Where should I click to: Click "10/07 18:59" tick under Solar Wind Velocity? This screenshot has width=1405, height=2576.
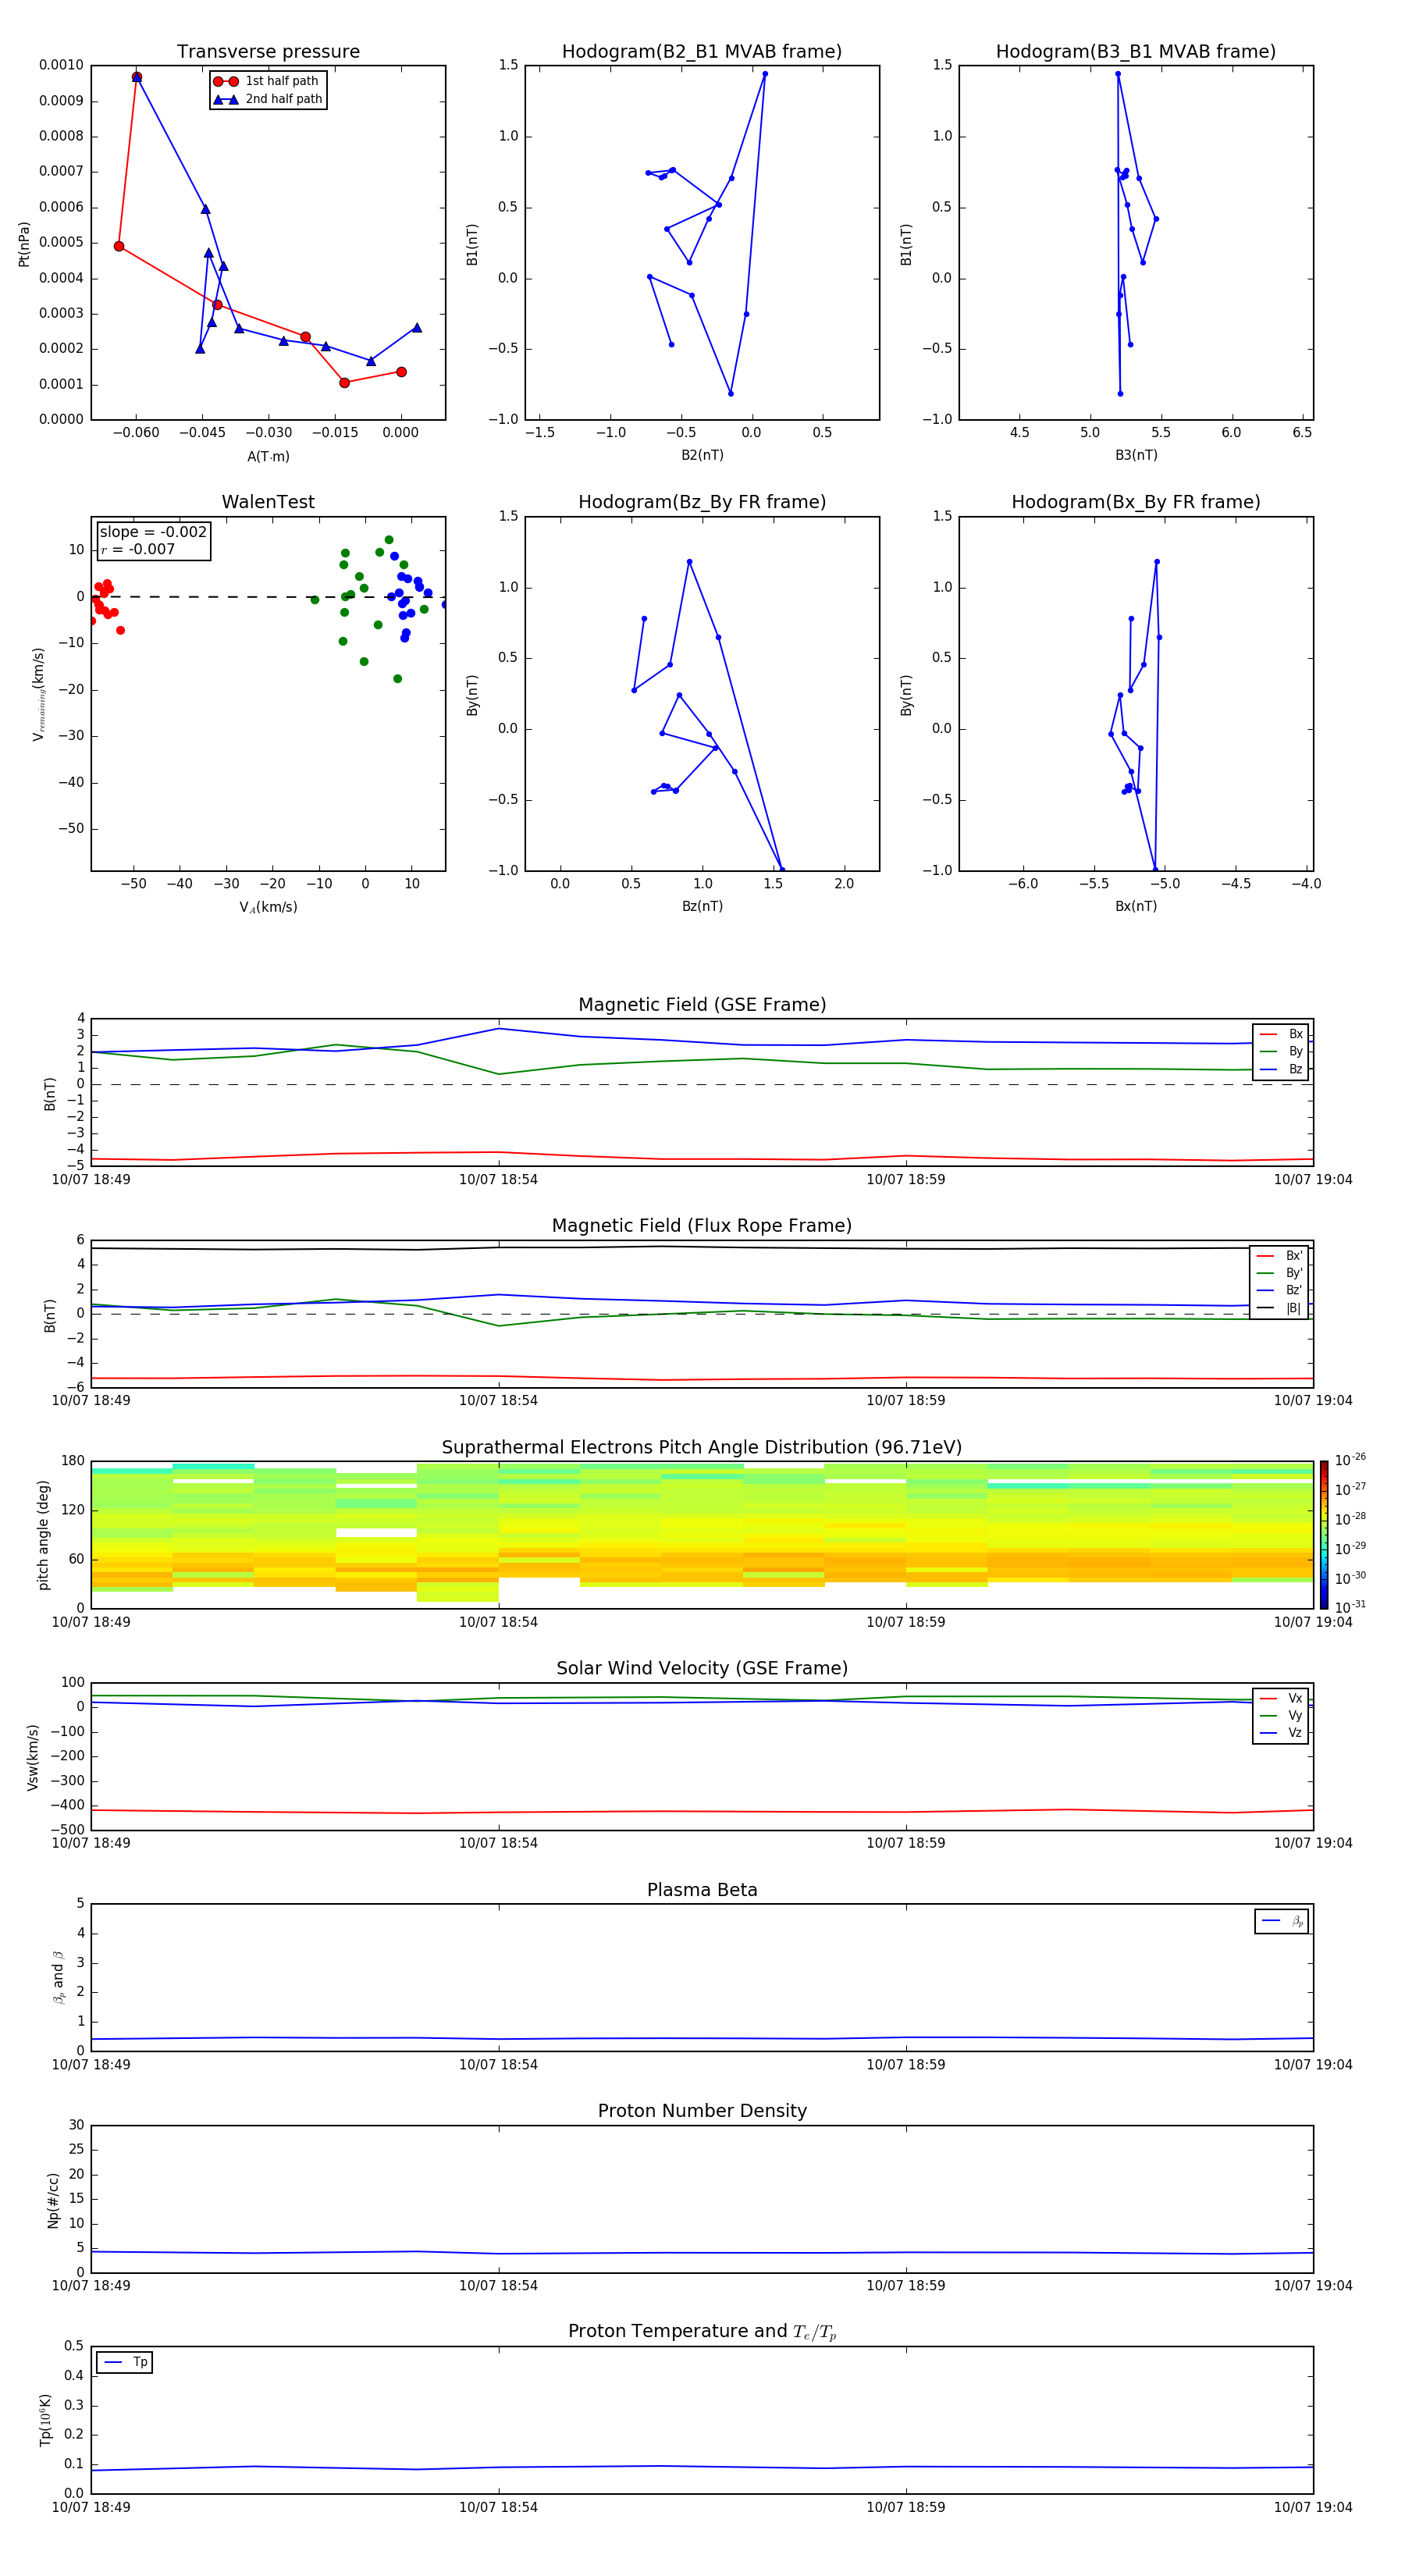tap(905, 1843)
